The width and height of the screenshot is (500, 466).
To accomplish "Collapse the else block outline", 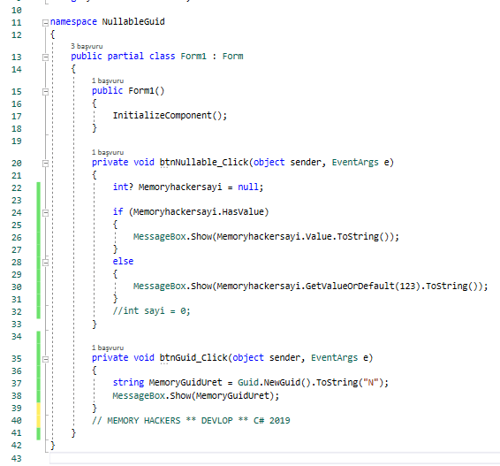I will [x=46, y=263].
